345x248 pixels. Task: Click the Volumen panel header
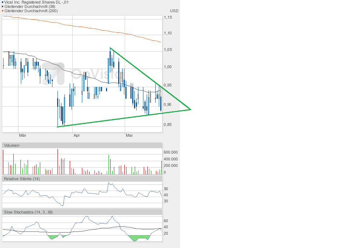tap(11, 145)
